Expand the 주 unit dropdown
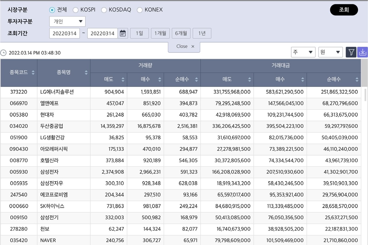 (x=303, y=52)
